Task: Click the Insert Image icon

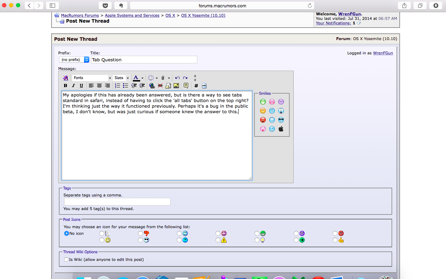Action: (176, 86)
